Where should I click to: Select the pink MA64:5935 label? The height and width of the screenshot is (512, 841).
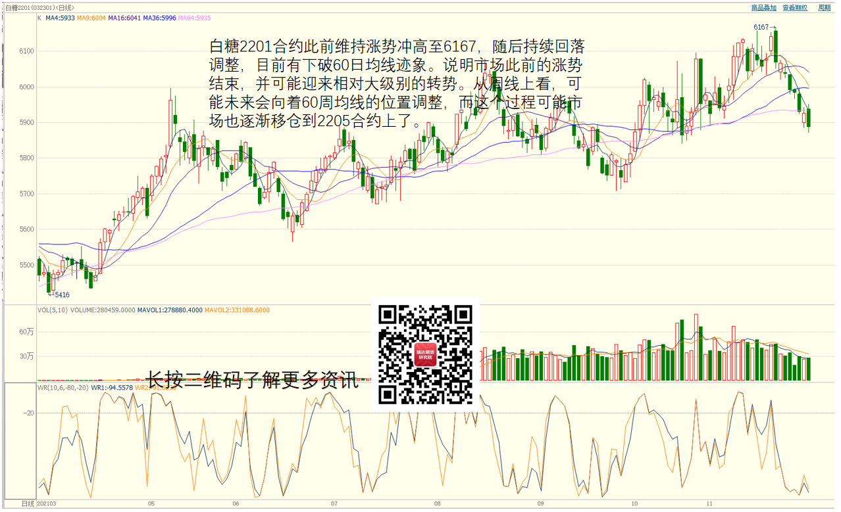[194, 18]
